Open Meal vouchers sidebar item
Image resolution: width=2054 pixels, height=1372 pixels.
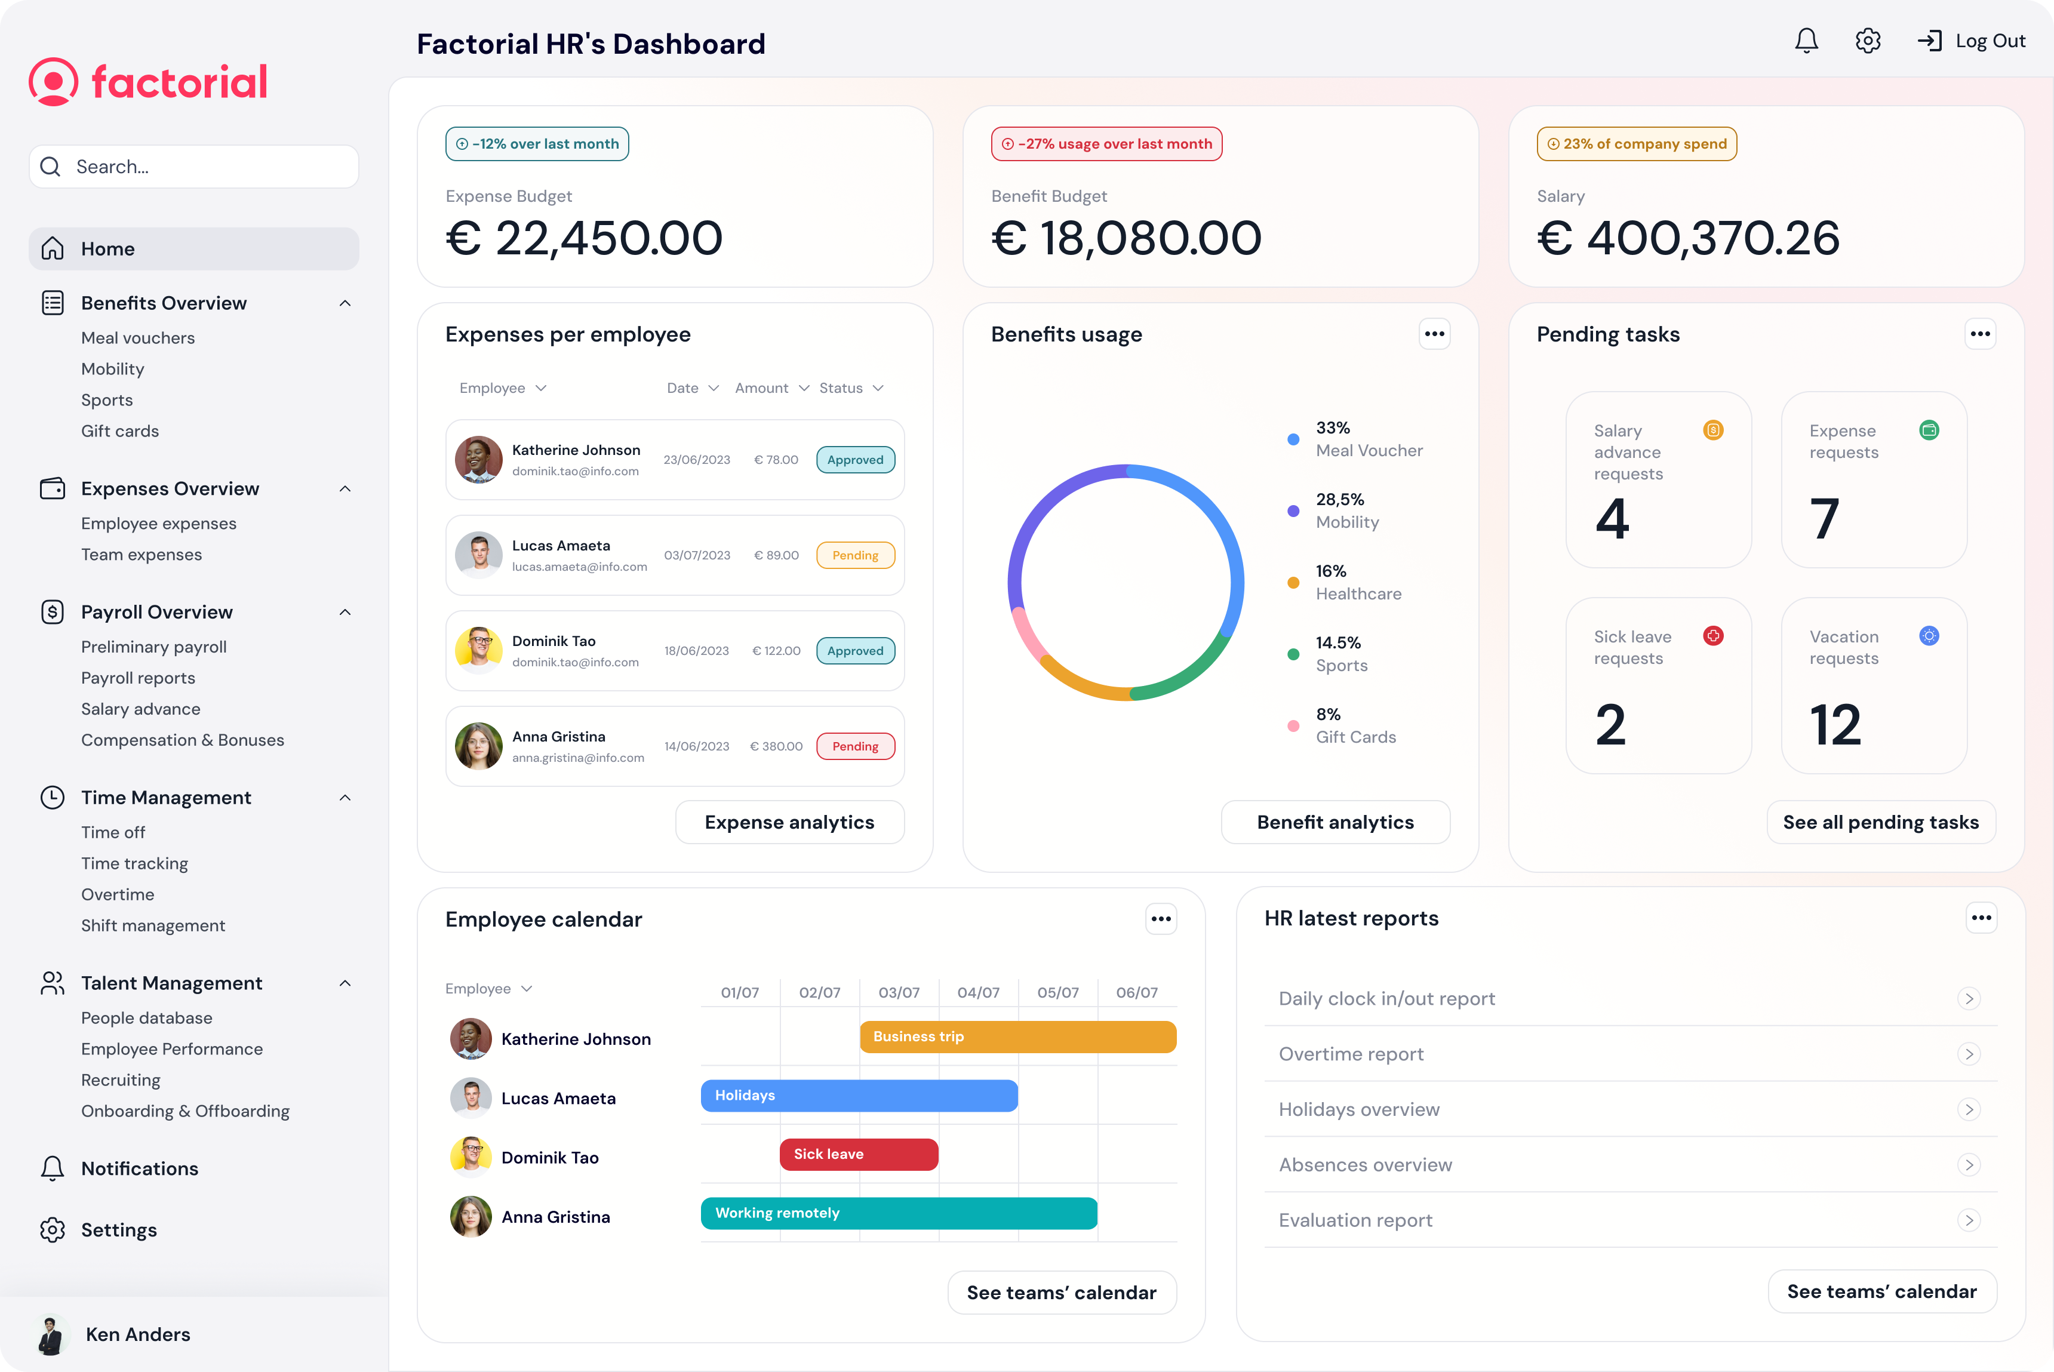click(x=137, y=338)
